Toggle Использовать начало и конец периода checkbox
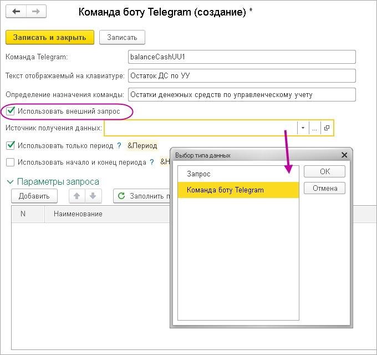The image size is (377, 355). 11,163
